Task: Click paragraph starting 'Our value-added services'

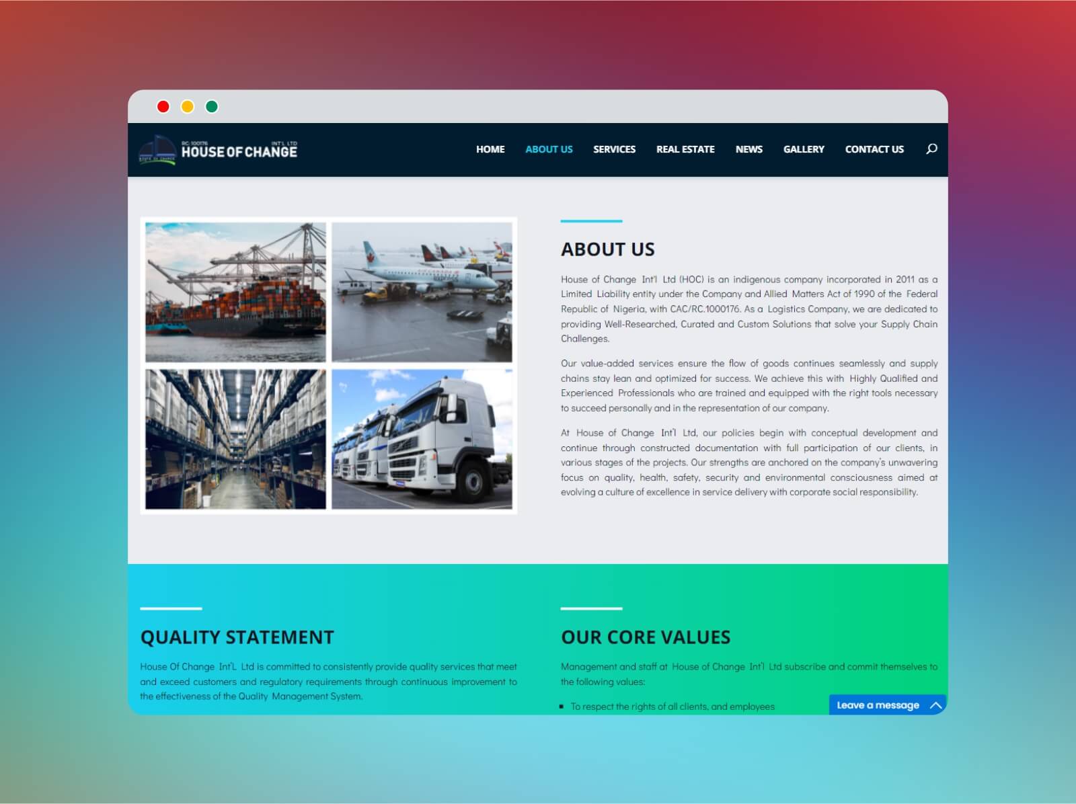Action: [749, 386]
